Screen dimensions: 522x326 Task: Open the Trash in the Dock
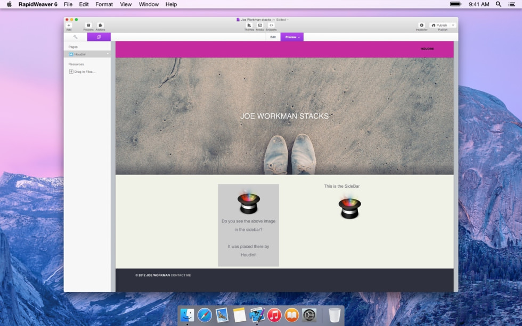coord(335,315)
